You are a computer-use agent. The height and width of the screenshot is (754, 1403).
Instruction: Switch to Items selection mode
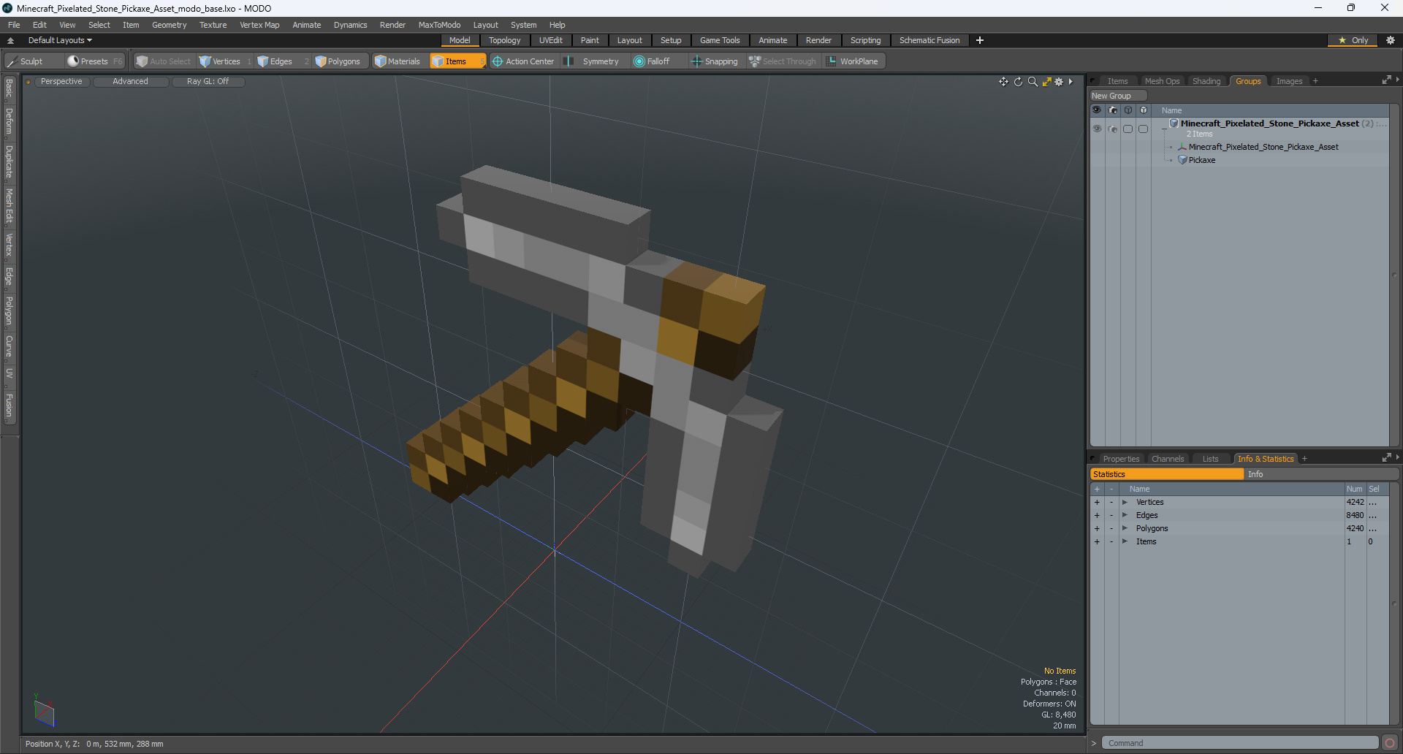tap(457, 61)
